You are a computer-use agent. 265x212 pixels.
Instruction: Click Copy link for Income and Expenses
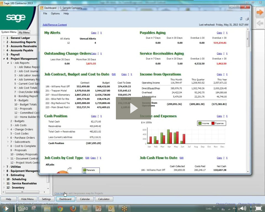click(219, 116)
